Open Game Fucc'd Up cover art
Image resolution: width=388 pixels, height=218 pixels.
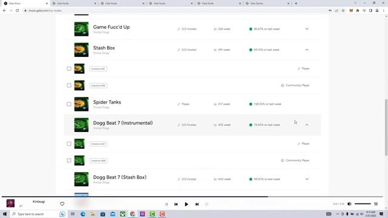(x=81, y=29)
